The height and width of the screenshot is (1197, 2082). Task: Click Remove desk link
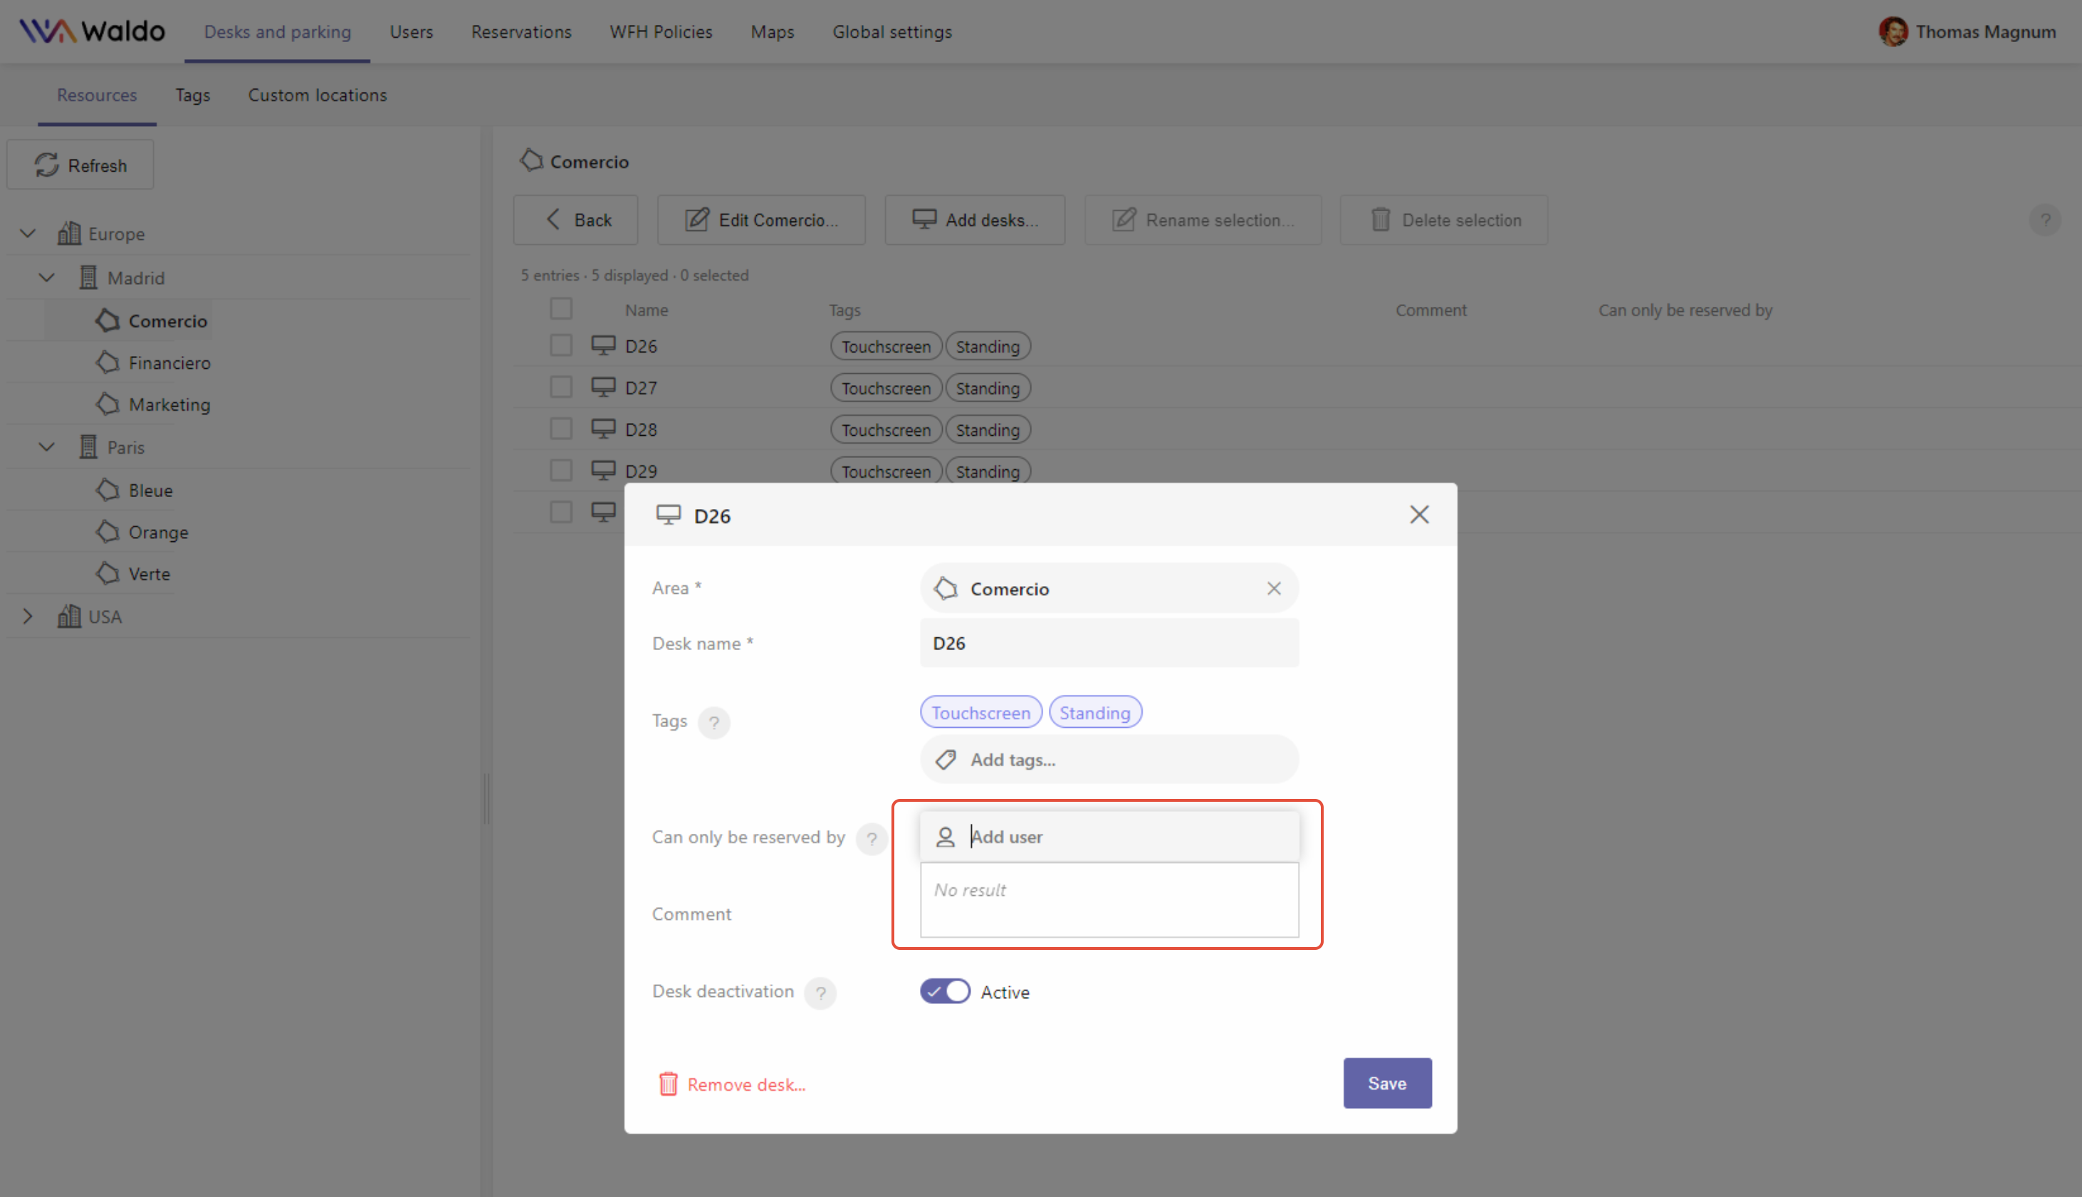click(731, 1084)
